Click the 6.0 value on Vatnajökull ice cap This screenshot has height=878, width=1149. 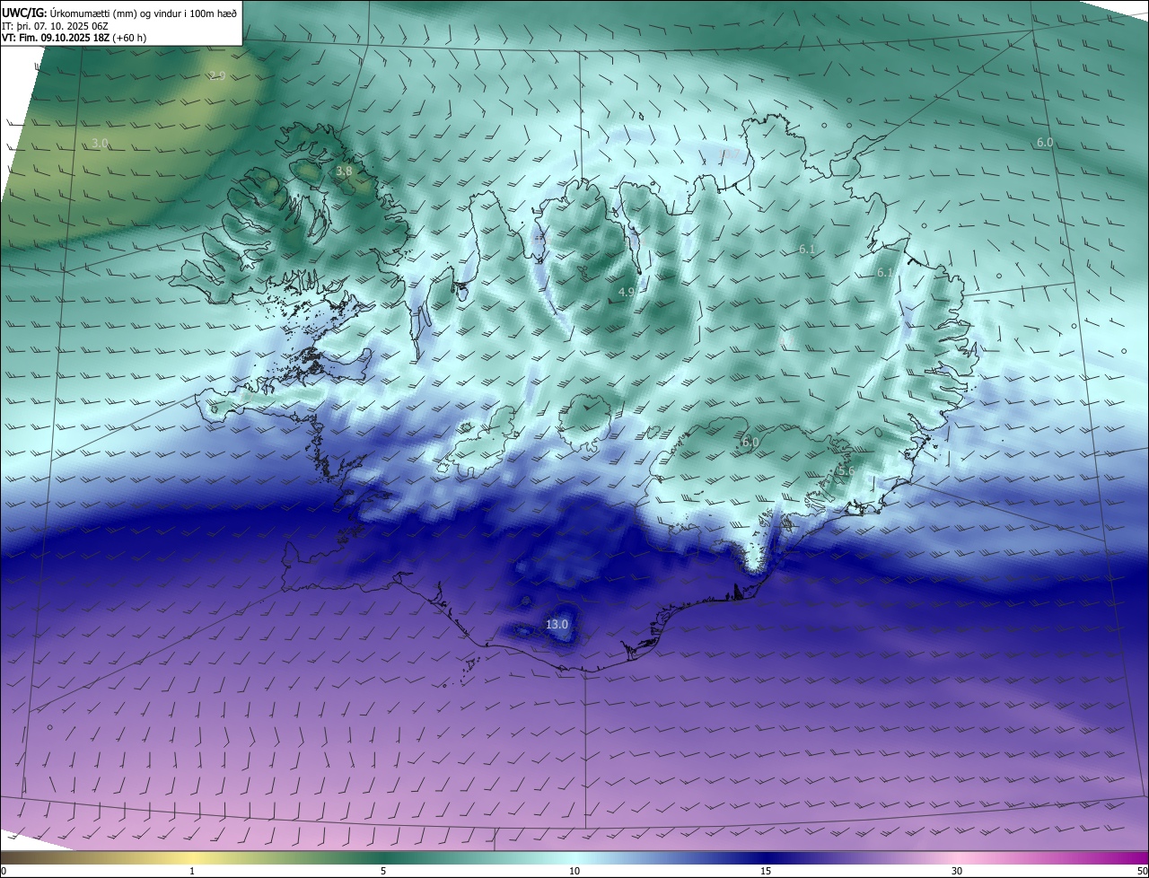pyautogui.click(x=750, y=442)
